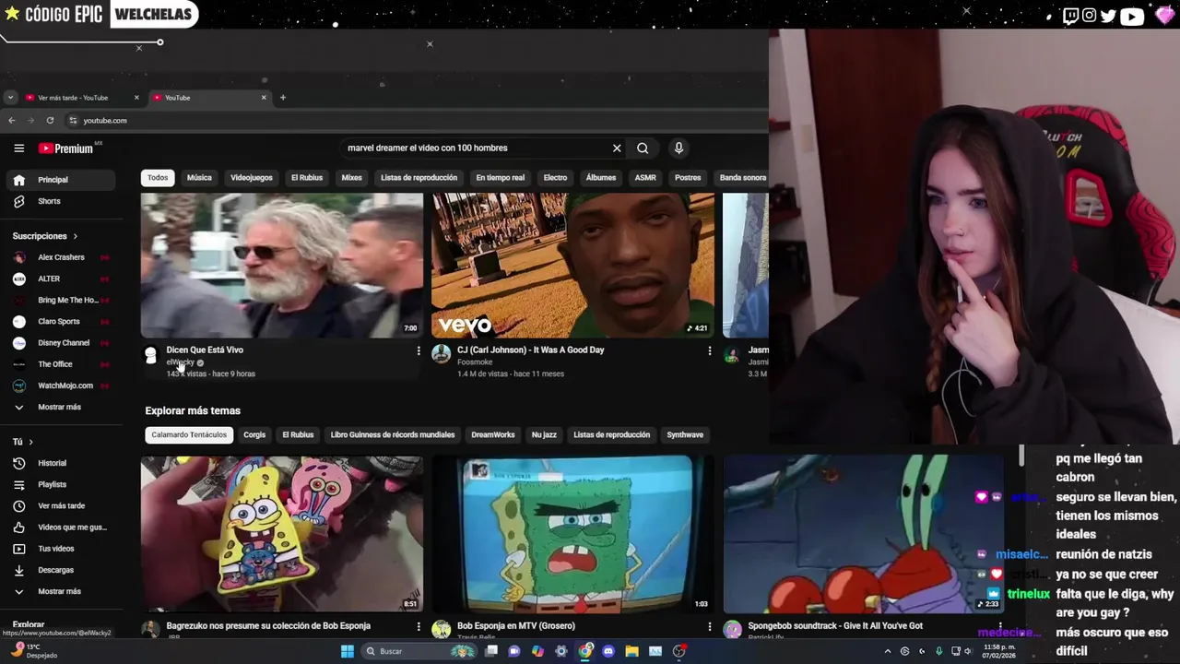Expand 'Mostrar más' below Descargas
Viewport: 1180px width, 664px height.
[x=59, y=591]
